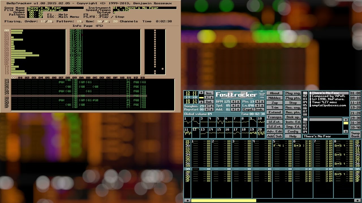Click the Swap Bank button
The image size is (362, 203).
tap(355, 134)
